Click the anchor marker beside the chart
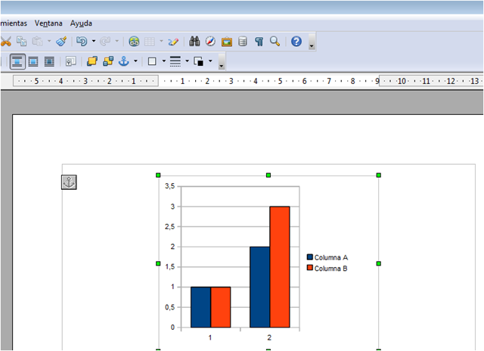This screenshot has width=484, height=351. [69, 182]
